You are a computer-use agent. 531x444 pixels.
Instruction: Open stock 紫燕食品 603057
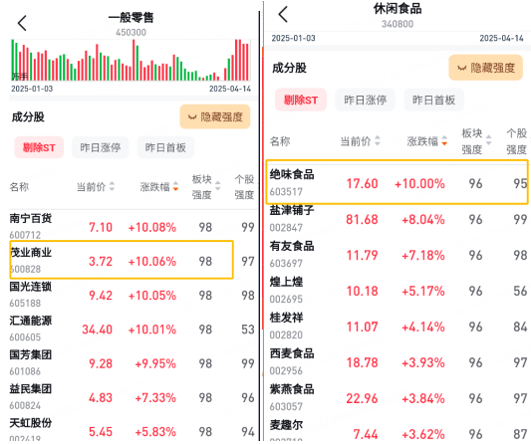(398, 398)
